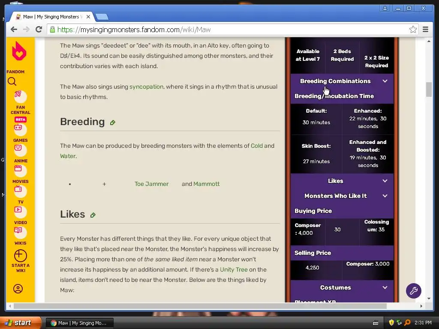Click the '27 minutes' skin boost value
The width and height of the screenshot is (439, 329).
click(316, 162)
